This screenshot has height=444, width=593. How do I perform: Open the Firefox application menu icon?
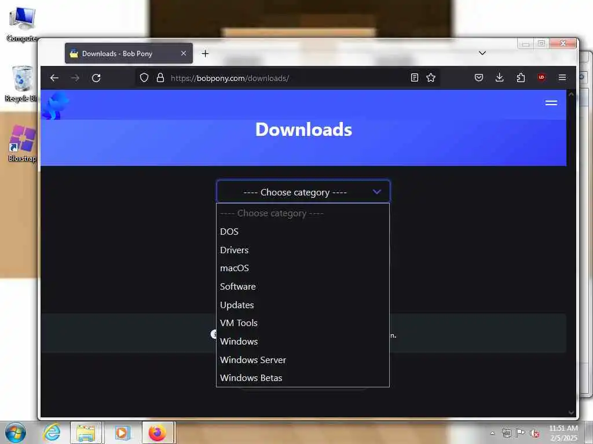click(562, 78)
